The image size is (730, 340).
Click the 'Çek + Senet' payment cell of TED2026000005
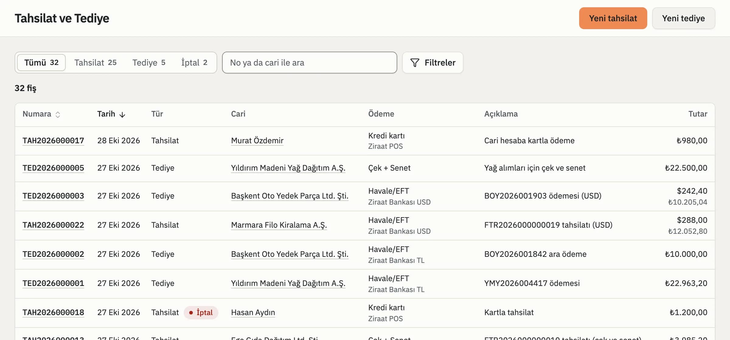pyautogui.click(x=389, y=168)
